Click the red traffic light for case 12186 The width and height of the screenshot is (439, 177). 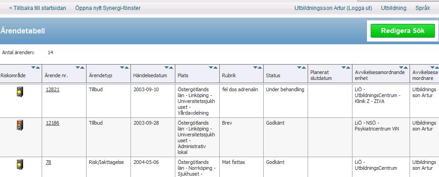pyautogui.click(x=20, y=125)
